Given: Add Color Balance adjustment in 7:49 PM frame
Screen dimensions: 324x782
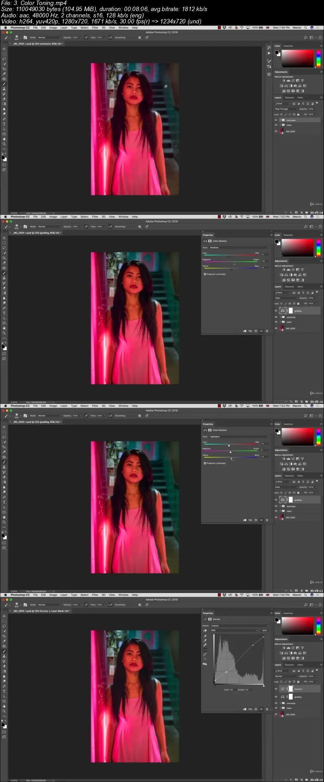Looking at the screenshot, I should coord(286,86).
